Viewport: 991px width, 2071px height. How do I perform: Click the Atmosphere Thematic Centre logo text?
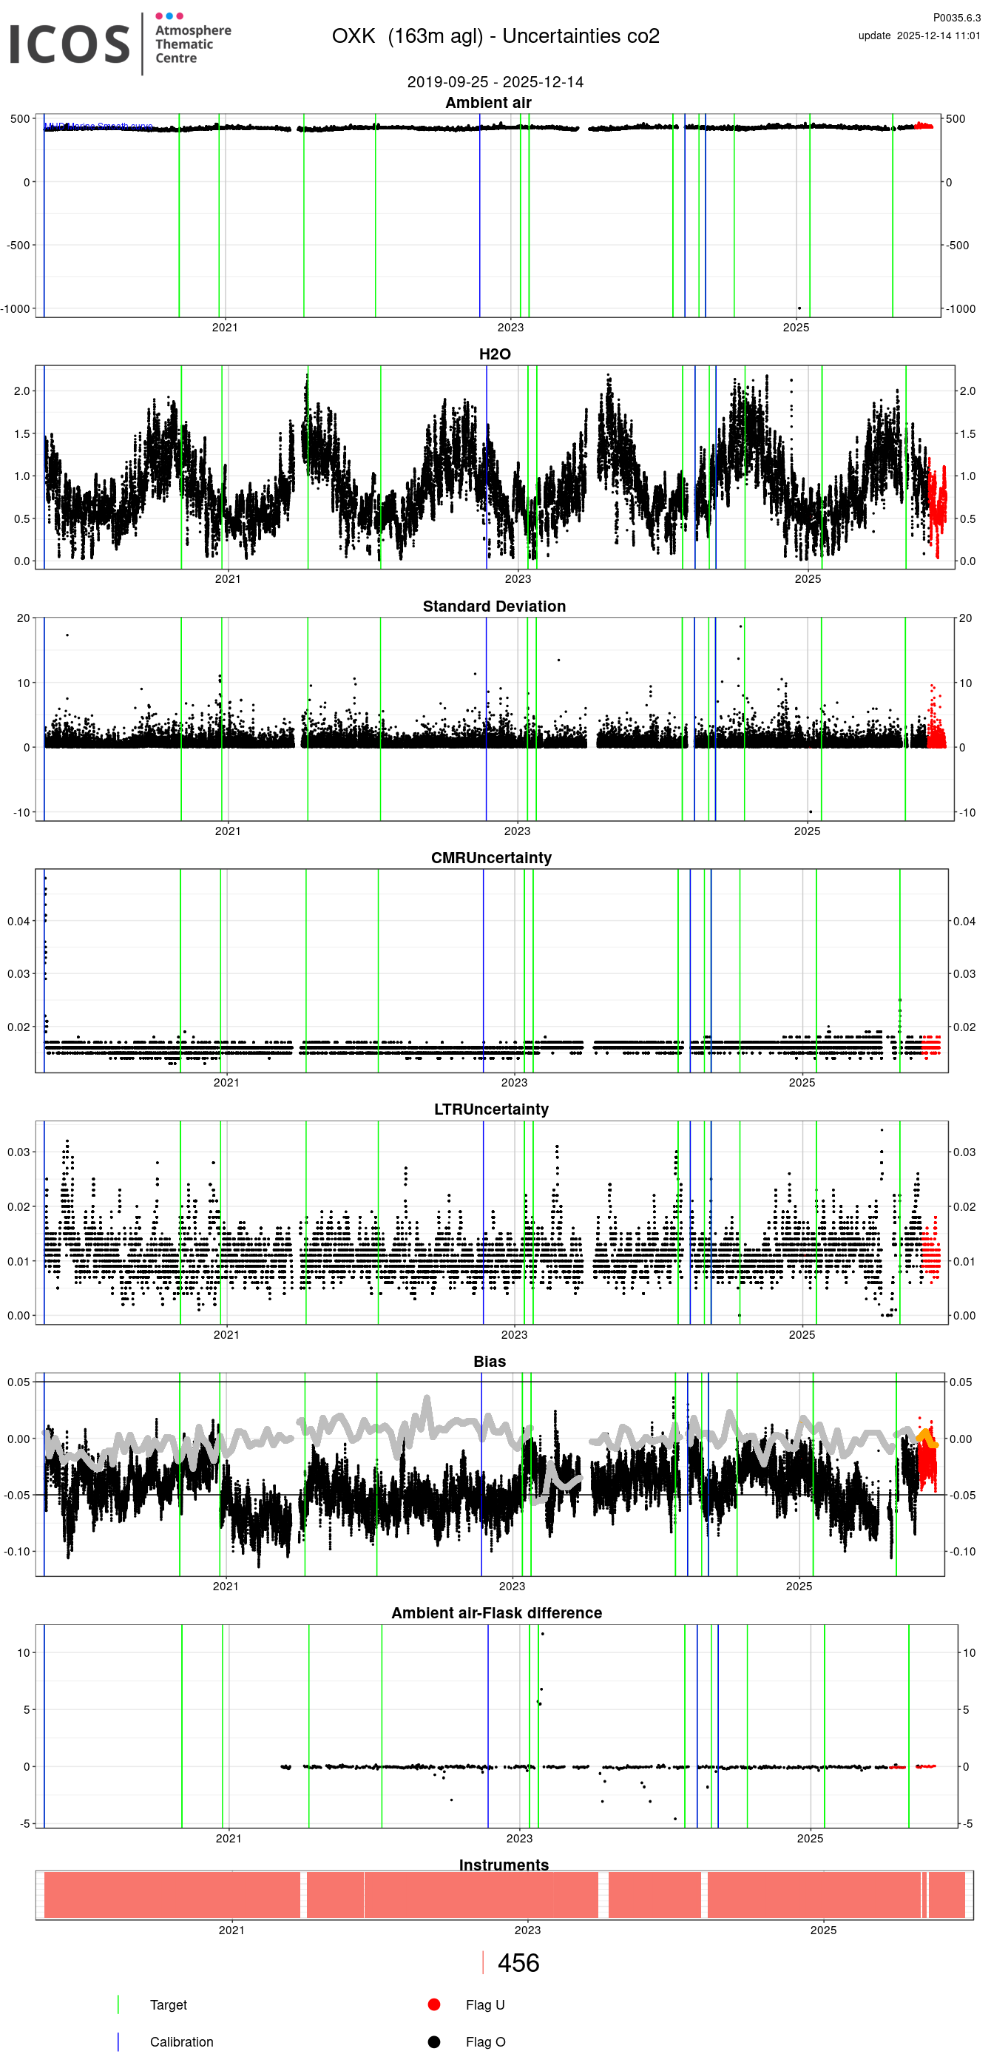point(192,44)
